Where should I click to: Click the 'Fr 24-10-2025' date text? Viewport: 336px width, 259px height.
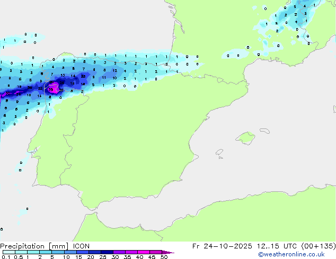[222, 246]
